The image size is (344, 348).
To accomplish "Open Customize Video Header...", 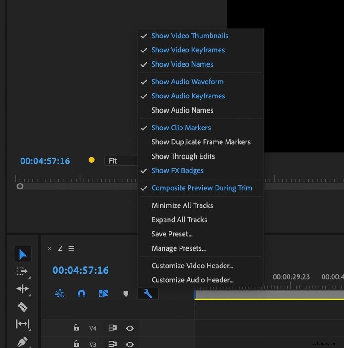I will tap(200, 266).
